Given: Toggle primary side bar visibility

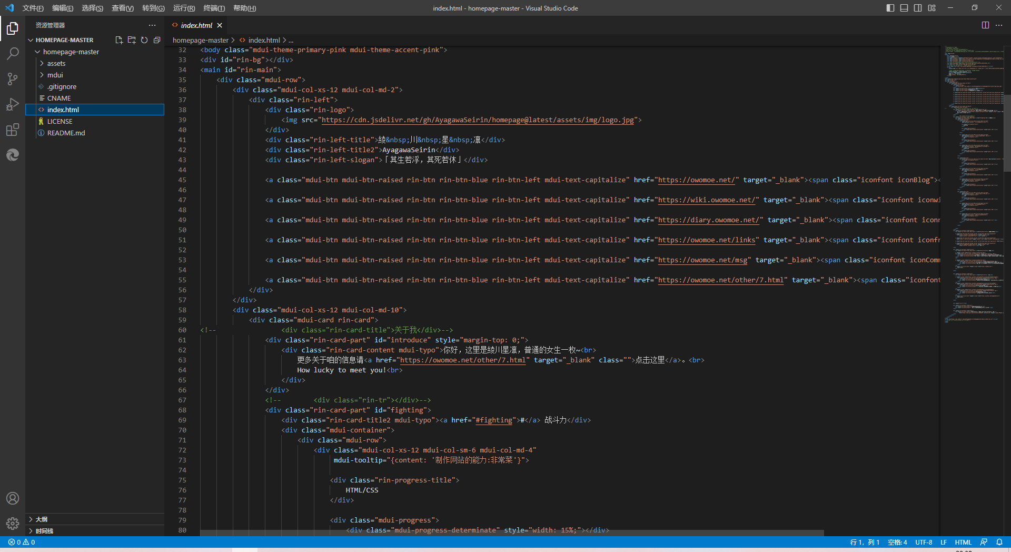Looking at the screenshot, I should [x=890, y=8].
